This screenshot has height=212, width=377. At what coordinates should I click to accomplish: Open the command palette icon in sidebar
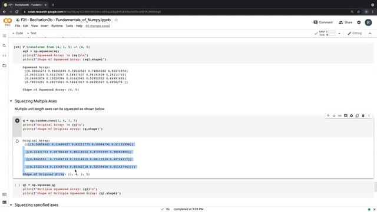point(4,194)
